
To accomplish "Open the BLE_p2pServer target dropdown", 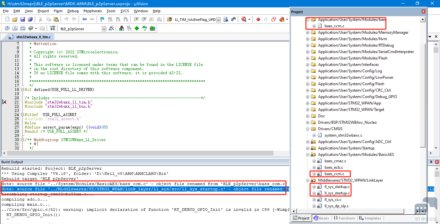I will point(104,29).
